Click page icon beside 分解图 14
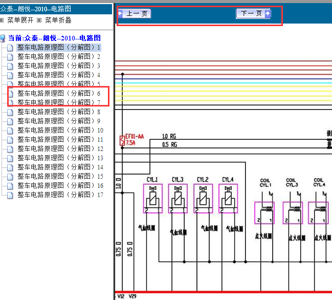Screen dimensions: 332x300 10,167
